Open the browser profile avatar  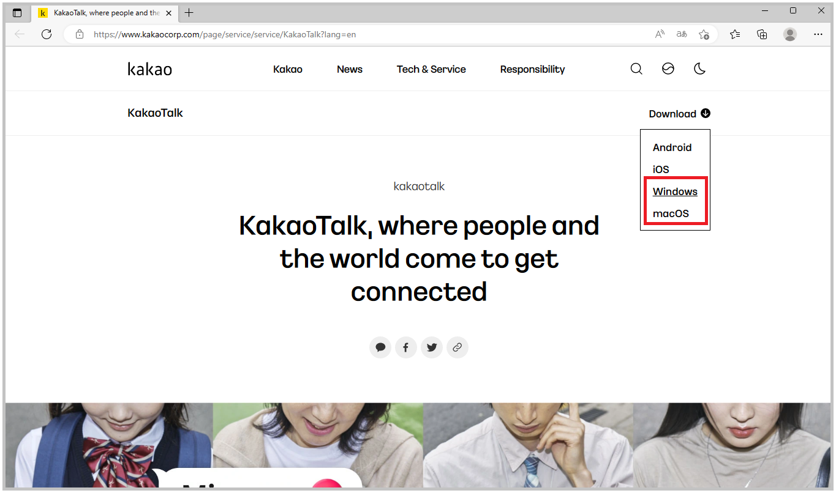[x=790, y=34]
